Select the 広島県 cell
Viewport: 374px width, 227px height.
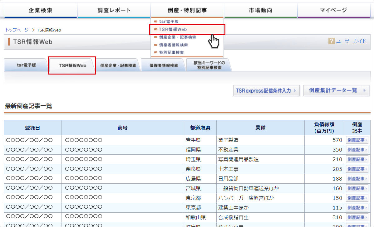coord(200,179)
